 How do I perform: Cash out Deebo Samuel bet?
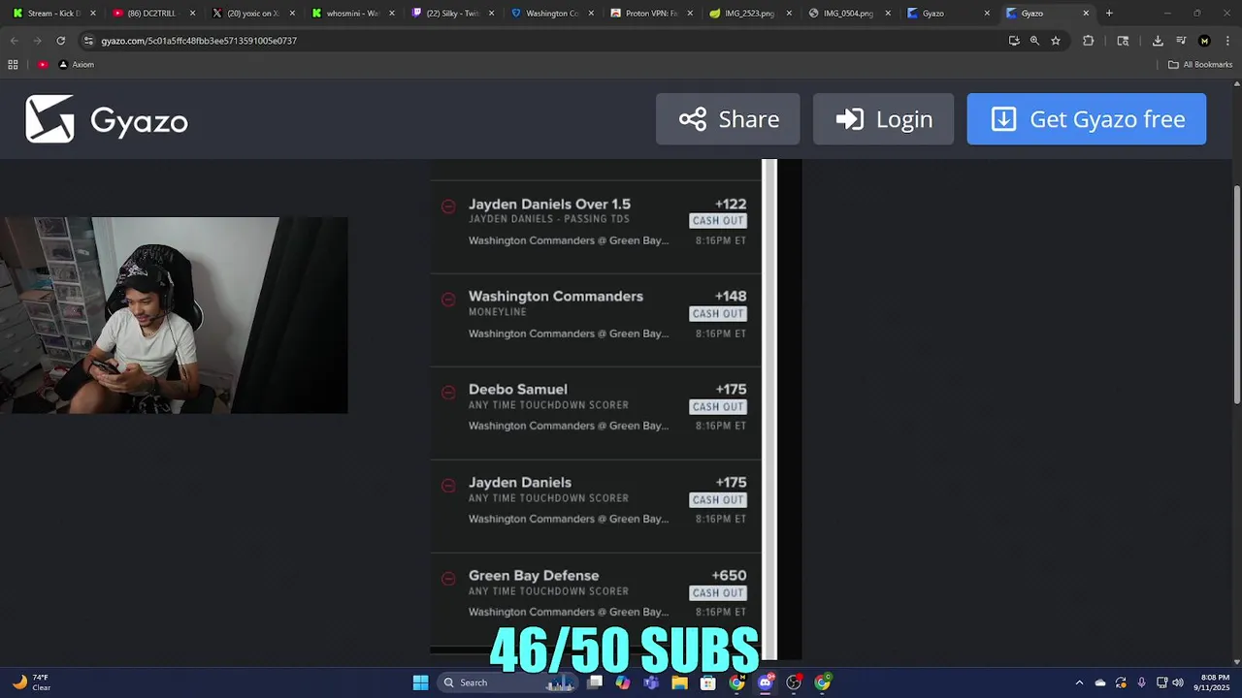(x=718, y=407)
